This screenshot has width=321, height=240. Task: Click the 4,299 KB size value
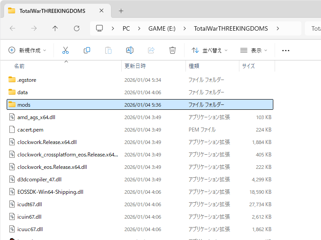point(261,180)
